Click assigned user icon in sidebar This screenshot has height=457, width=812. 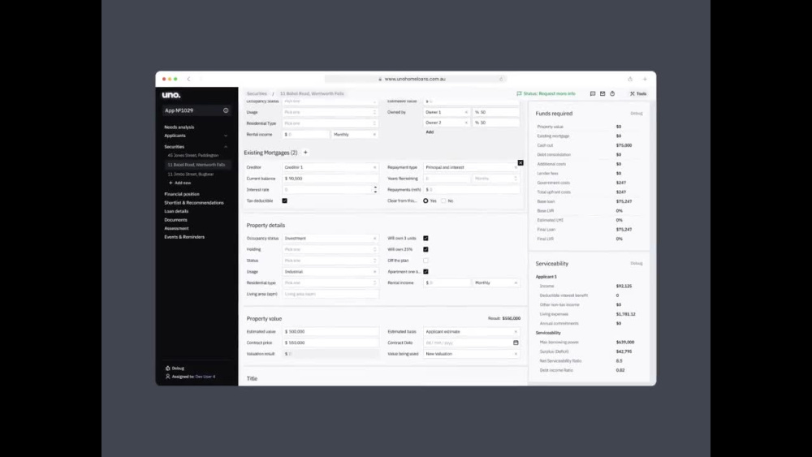[x=168, y=377]
